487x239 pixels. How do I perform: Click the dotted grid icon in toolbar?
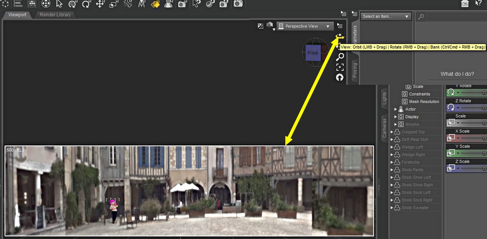(x=32, y=4)
